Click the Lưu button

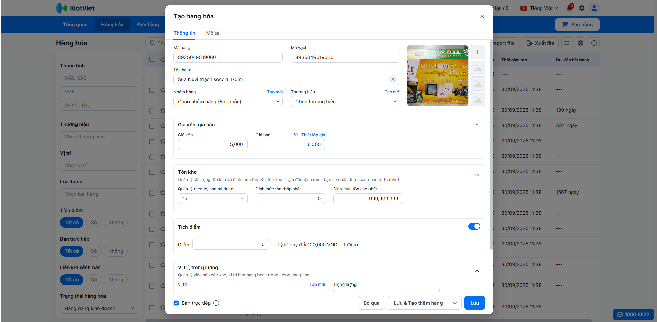pyautogui.click(x=474, y=303)
